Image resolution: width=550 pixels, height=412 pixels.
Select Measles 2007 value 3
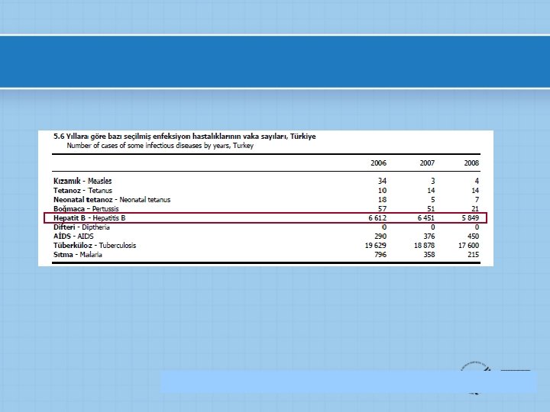[432, 181]
